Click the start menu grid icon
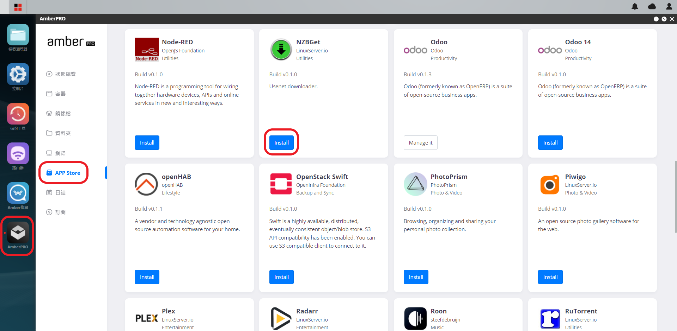 click(18, 7)
